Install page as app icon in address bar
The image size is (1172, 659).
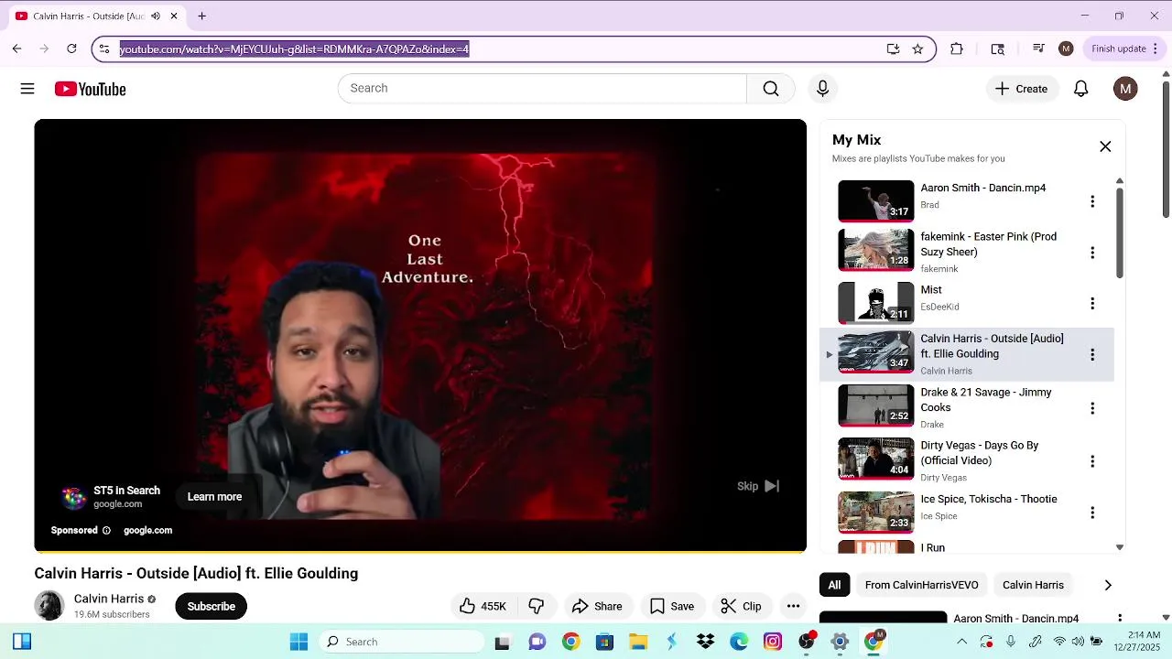(893, 49)
